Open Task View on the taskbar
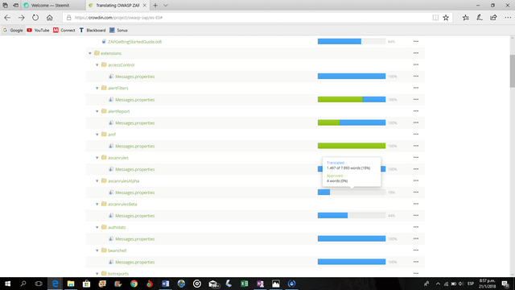 pos(39,284)
